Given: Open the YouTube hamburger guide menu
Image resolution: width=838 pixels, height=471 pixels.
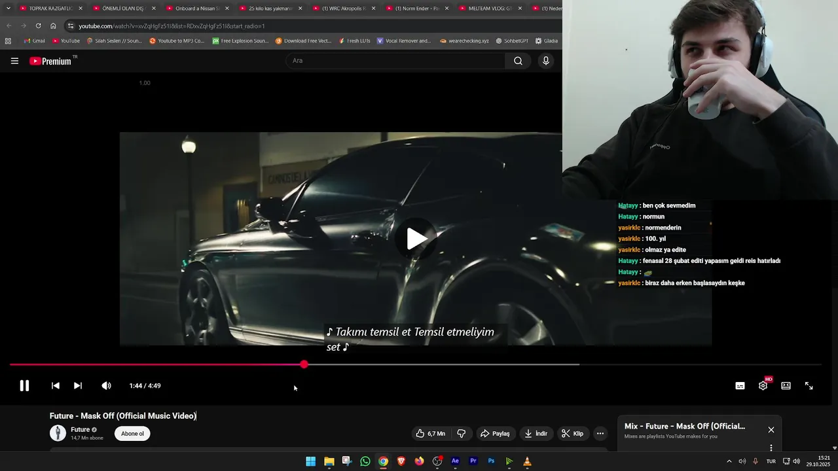Looking at the screenshot, I should [x=14, y=61].
